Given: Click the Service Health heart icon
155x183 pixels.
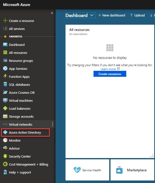Looking at the screenshot, I should point(77,170).
